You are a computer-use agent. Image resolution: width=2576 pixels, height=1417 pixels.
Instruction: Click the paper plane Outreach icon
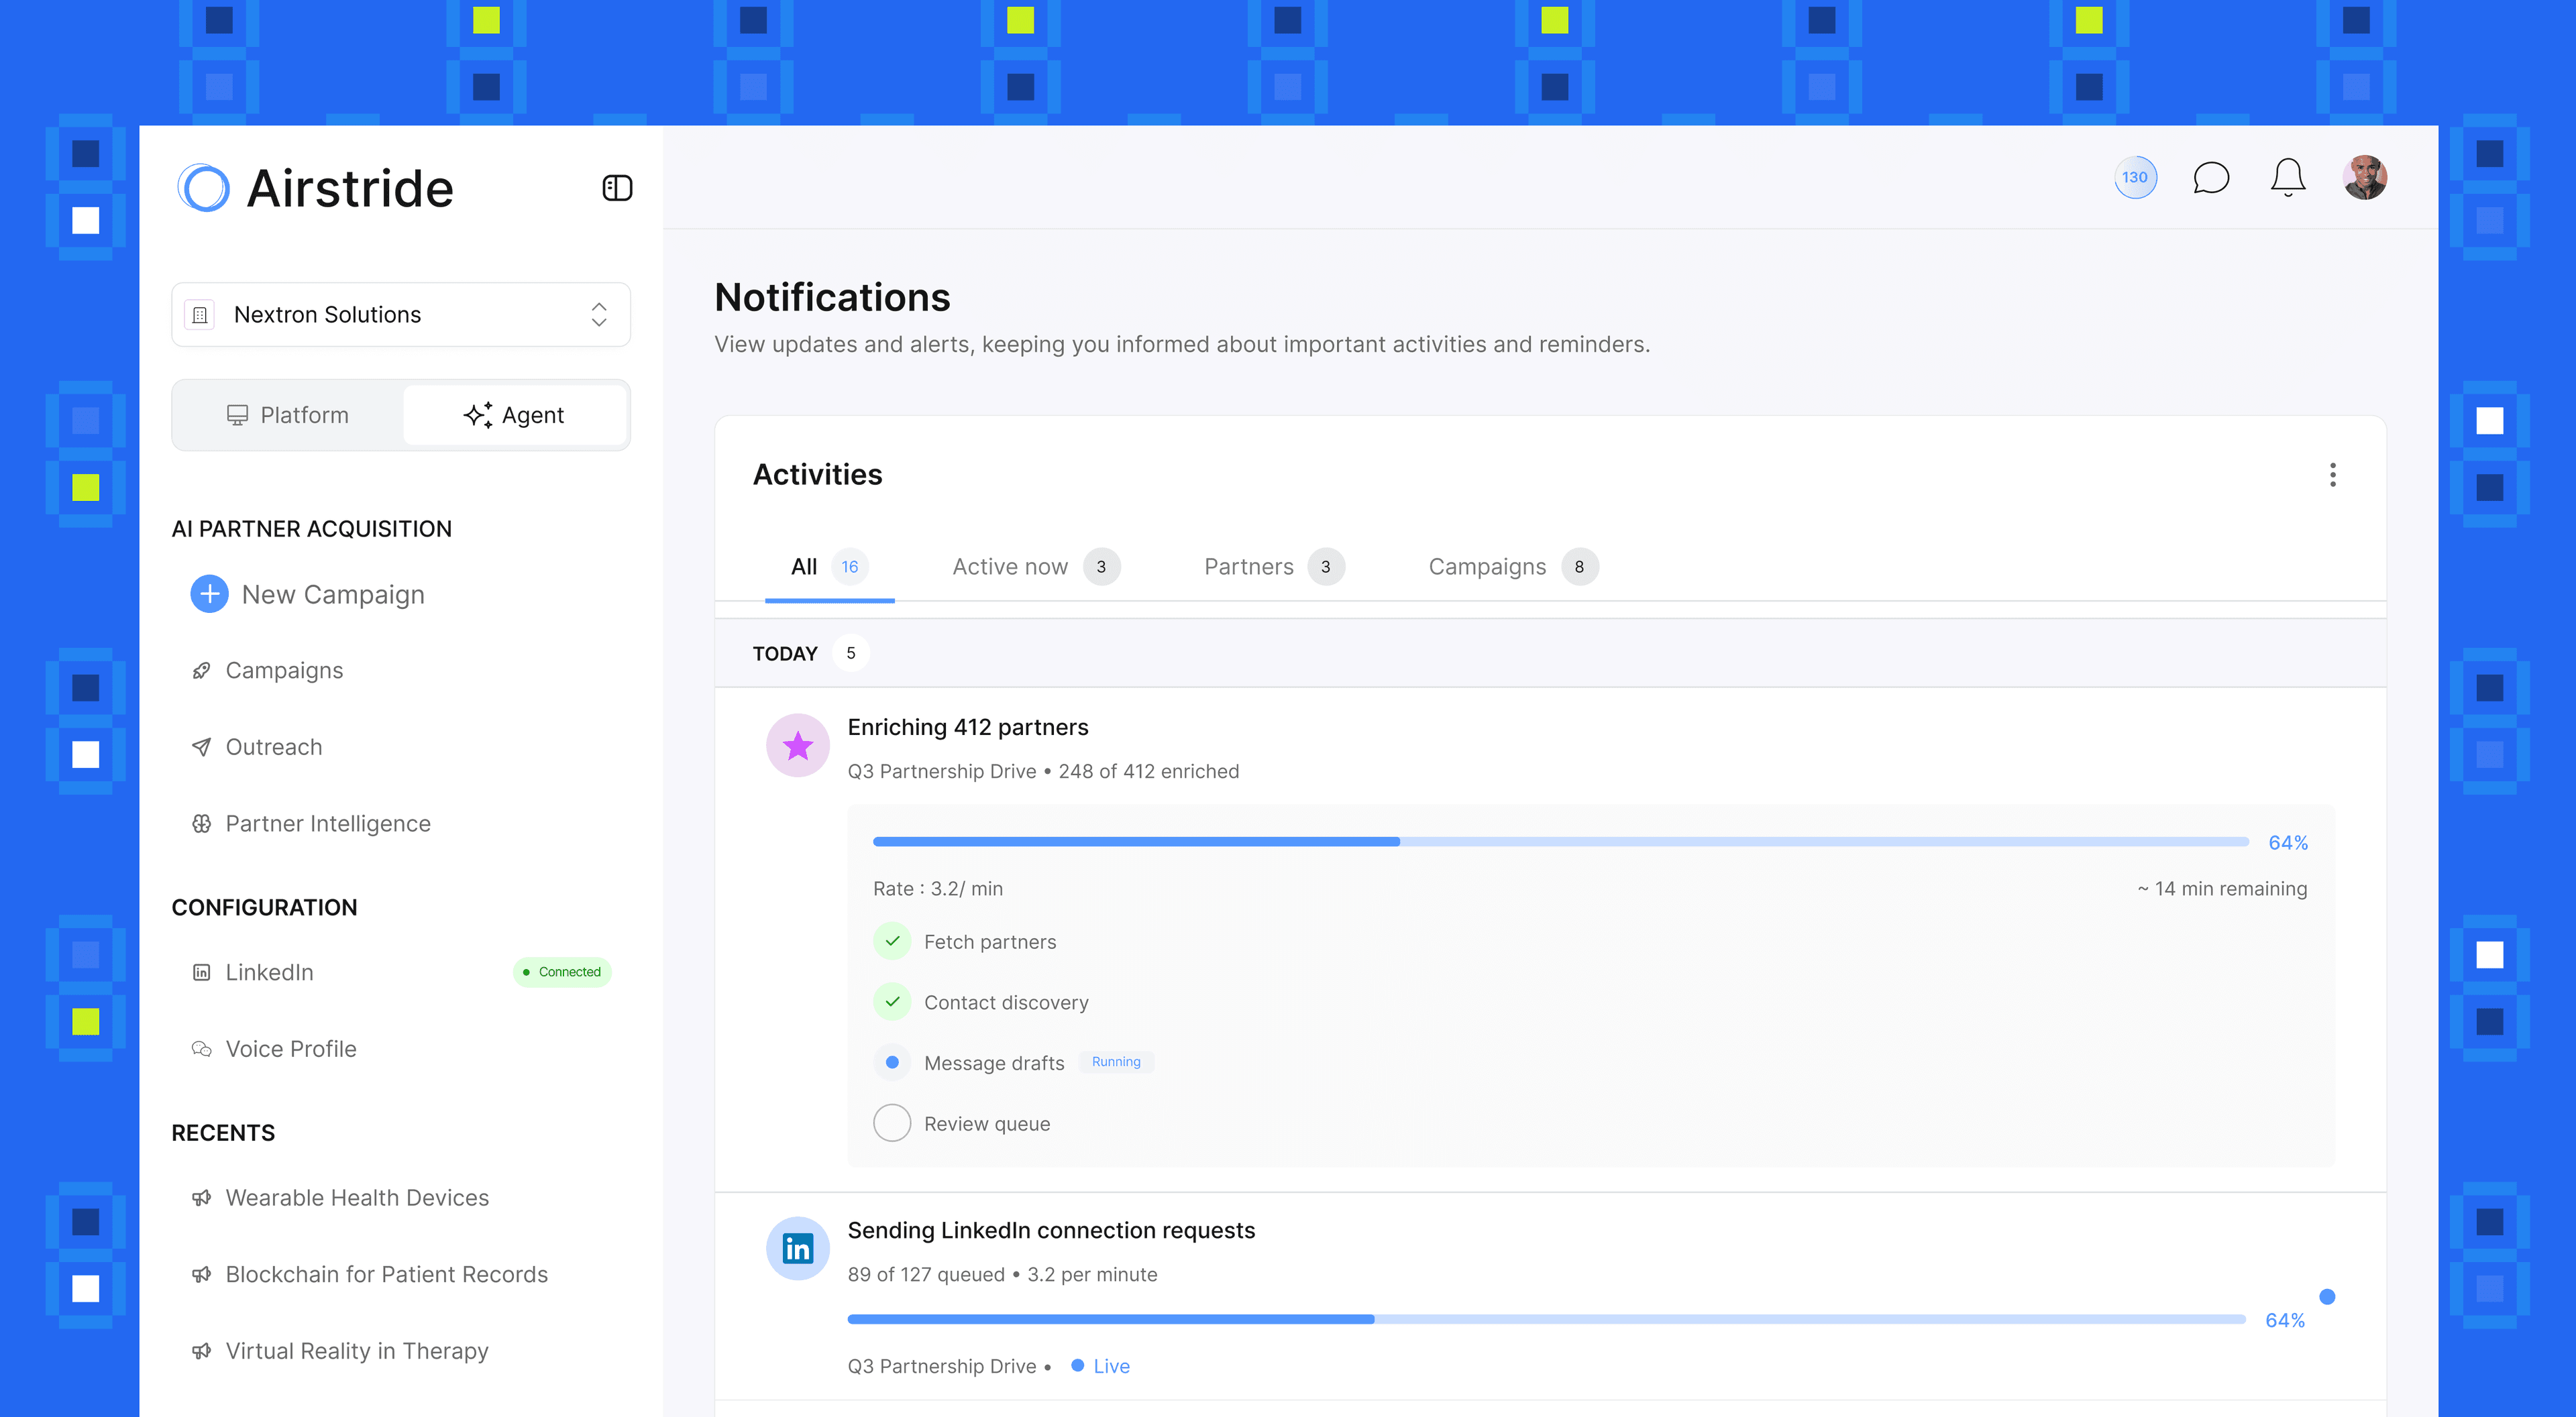201,747
